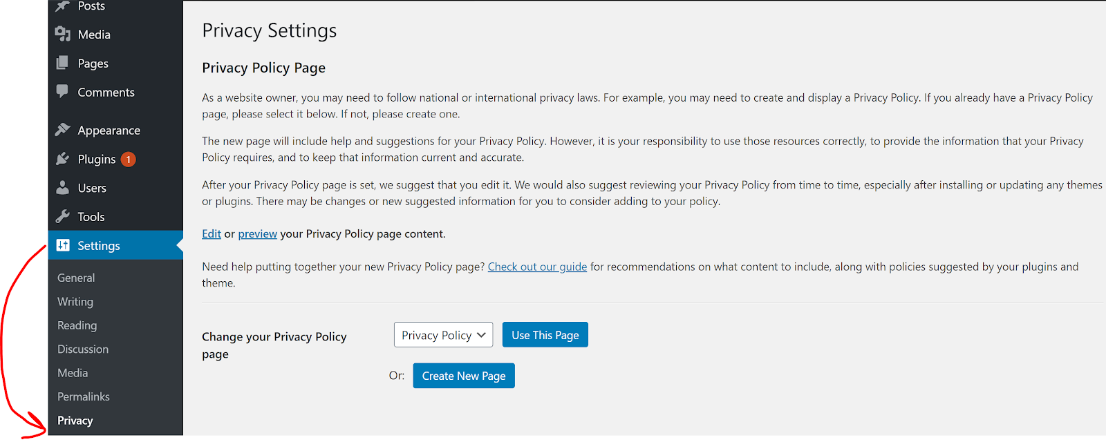Click the Media icon beside Pages
Viewport: 1106px width, 442px height.
tap(63, 34)
